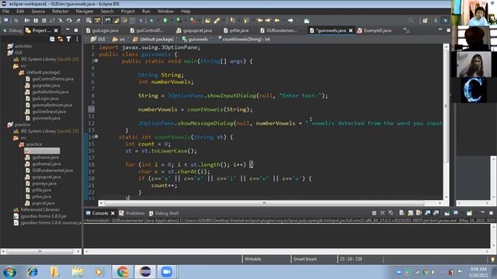Click the Zoom icon in the Windows taskbar
This screenshot has width=497, height=279.
[x=166, y=272]
